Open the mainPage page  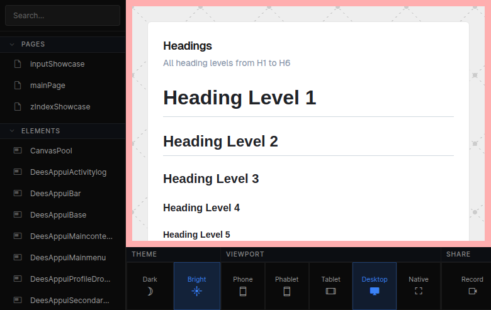(48, 86)
